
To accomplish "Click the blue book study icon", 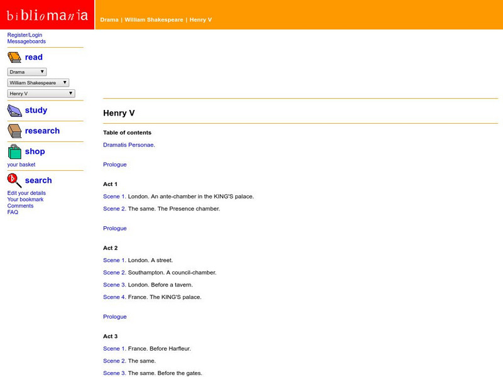I will pos(14,111).
